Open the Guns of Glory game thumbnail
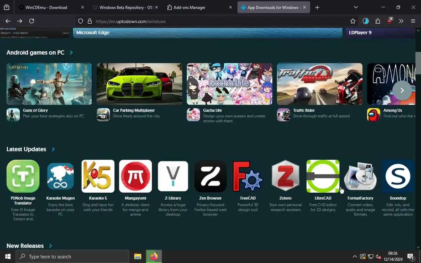Screen dimensions: 421x263 [49, 84]
